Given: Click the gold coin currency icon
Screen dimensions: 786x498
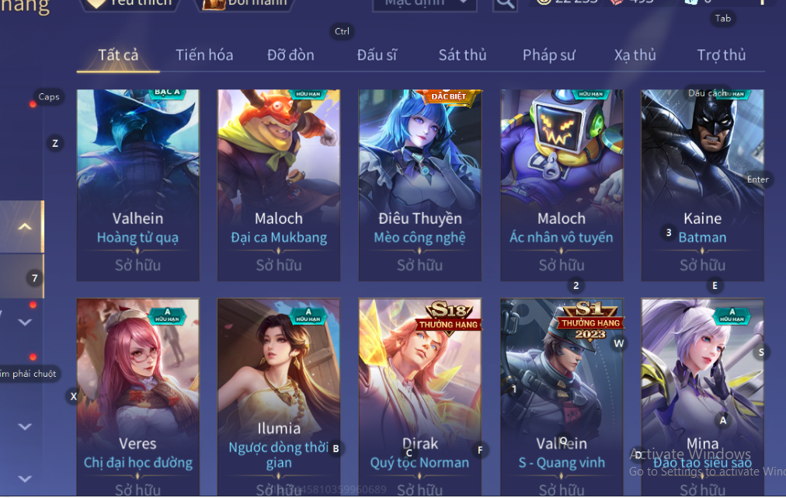Looking at the screenshot, I should point(544,2).
